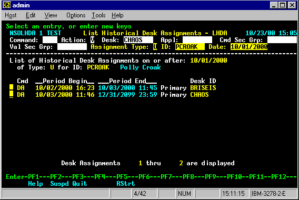Click period begin 10/03/2000 11:46
299x200 pixels.
pos(65,95)
